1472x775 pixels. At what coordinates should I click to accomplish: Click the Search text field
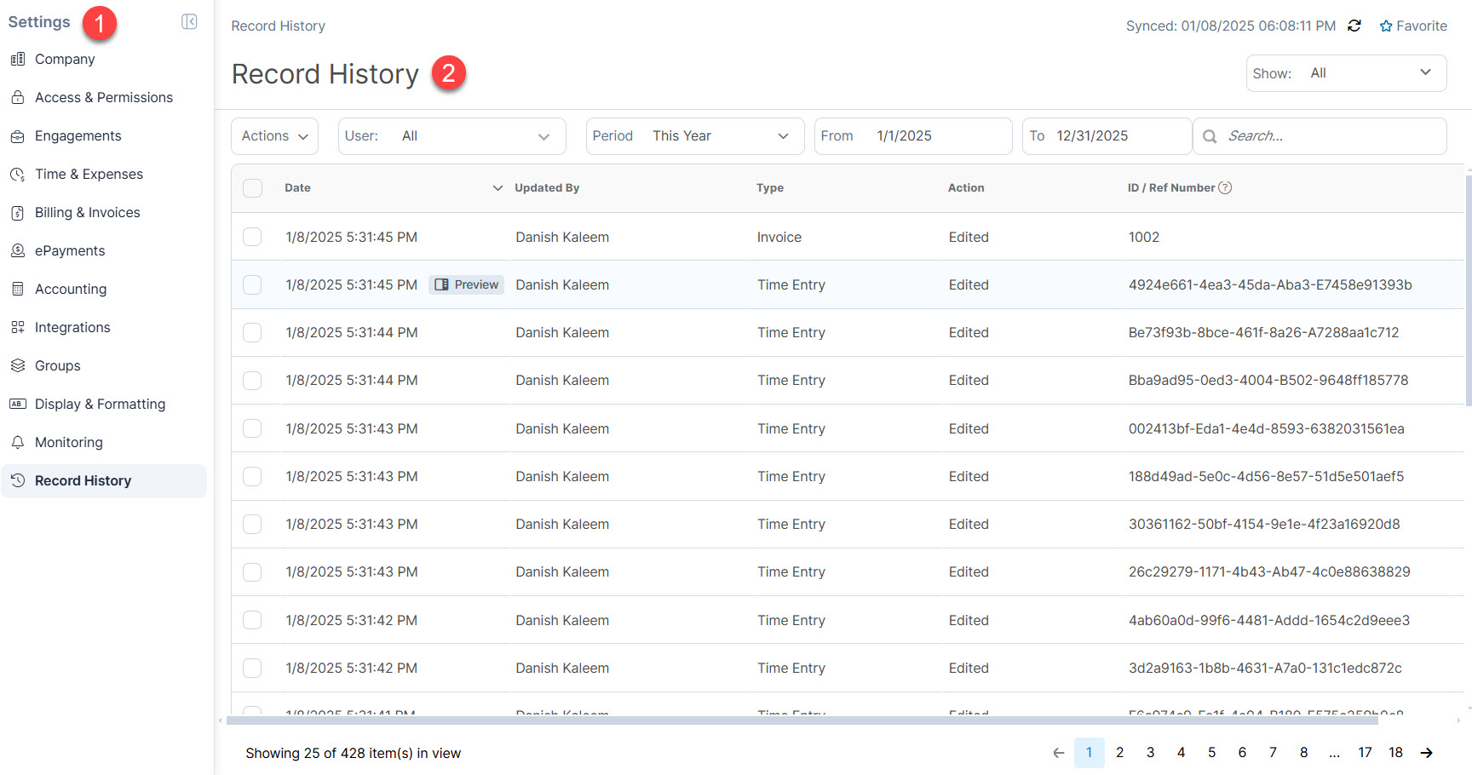point(1320,136)
